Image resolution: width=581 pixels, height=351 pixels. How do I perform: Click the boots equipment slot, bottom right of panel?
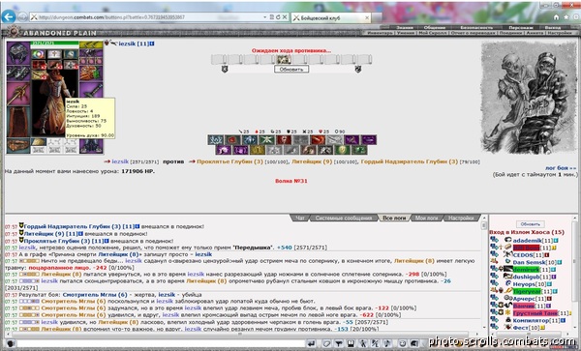[91, 146]
